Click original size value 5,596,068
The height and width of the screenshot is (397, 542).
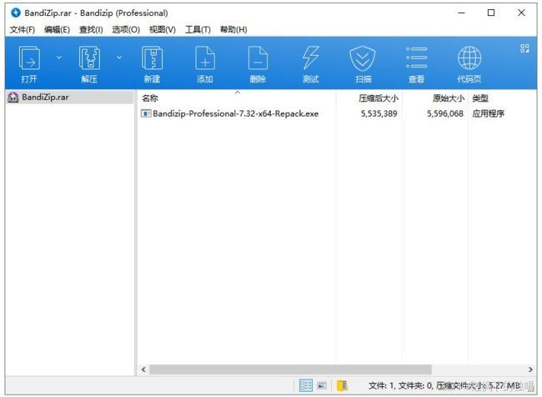[445, 113]
